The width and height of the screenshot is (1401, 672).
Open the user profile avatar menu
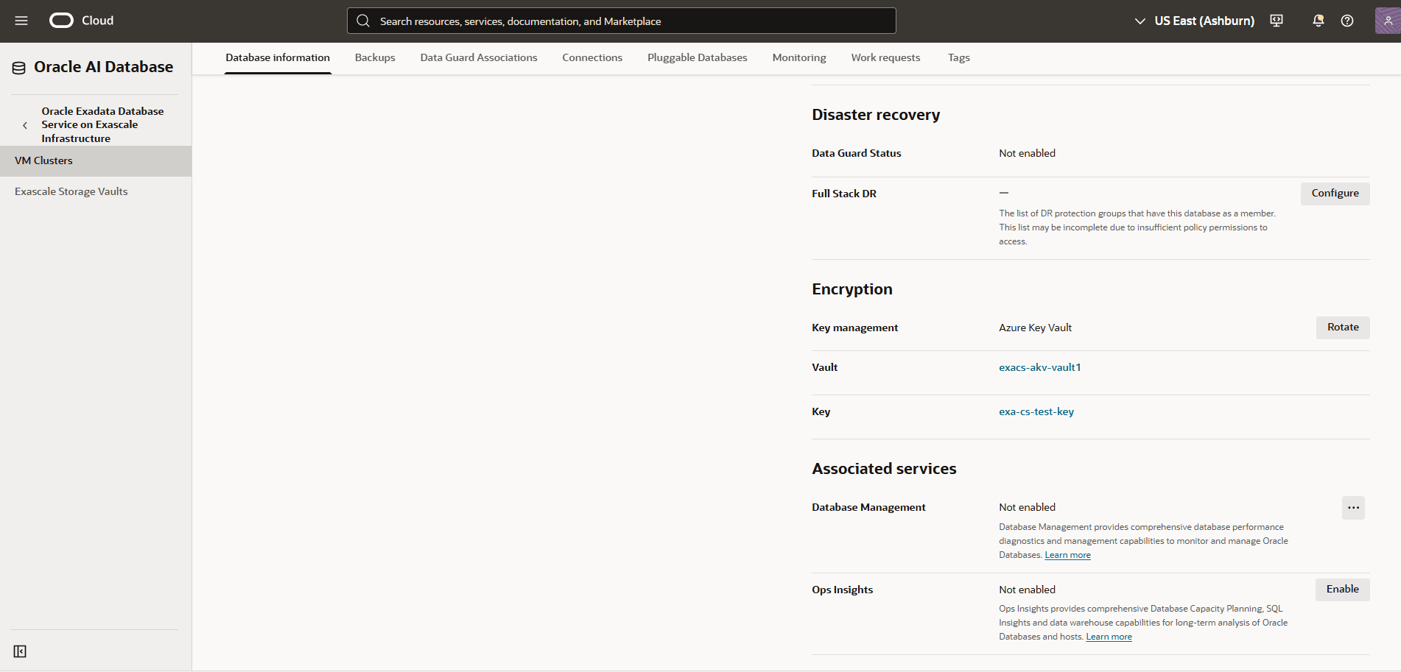click(x=1388, y=21)
